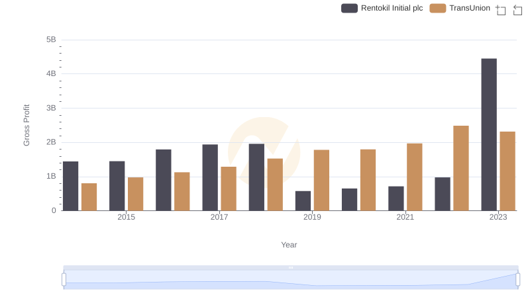This screenshot has width=530, height=305.
Task: Click the 2020 TransUnion bar
Action: (368, 180)
